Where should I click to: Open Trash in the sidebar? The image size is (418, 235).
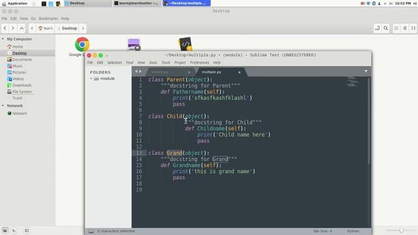pos(18,98)
